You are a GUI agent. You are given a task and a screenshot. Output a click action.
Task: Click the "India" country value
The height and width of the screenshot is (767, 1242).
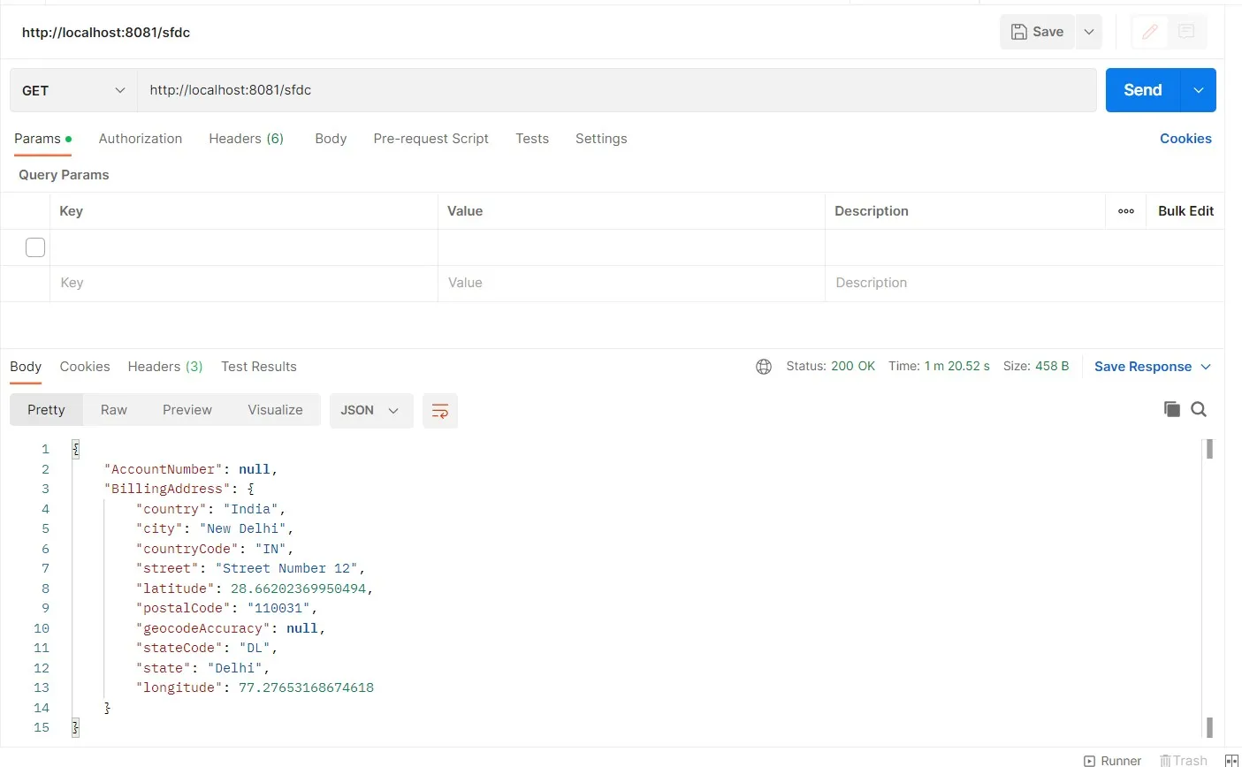click(x=251, y=509)
